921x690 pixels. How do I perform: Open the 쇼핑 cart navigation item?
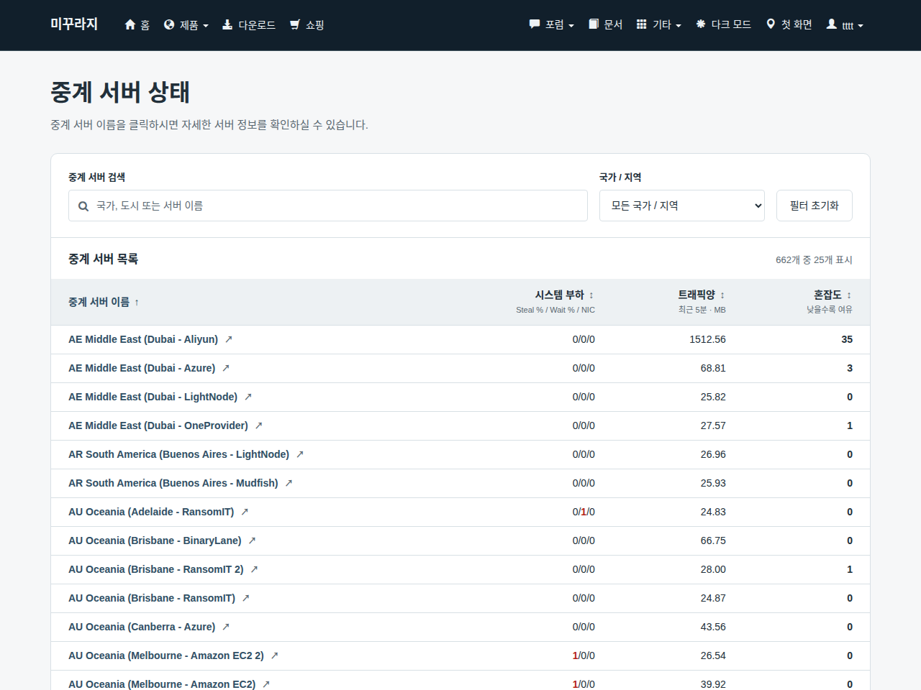click(307, 25)
